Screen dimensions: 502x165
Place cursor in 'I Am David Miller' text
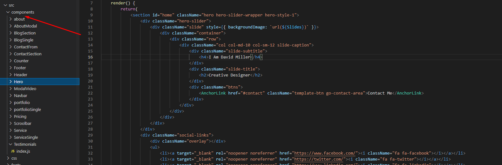pyautogui.click(x=229, y=57)
